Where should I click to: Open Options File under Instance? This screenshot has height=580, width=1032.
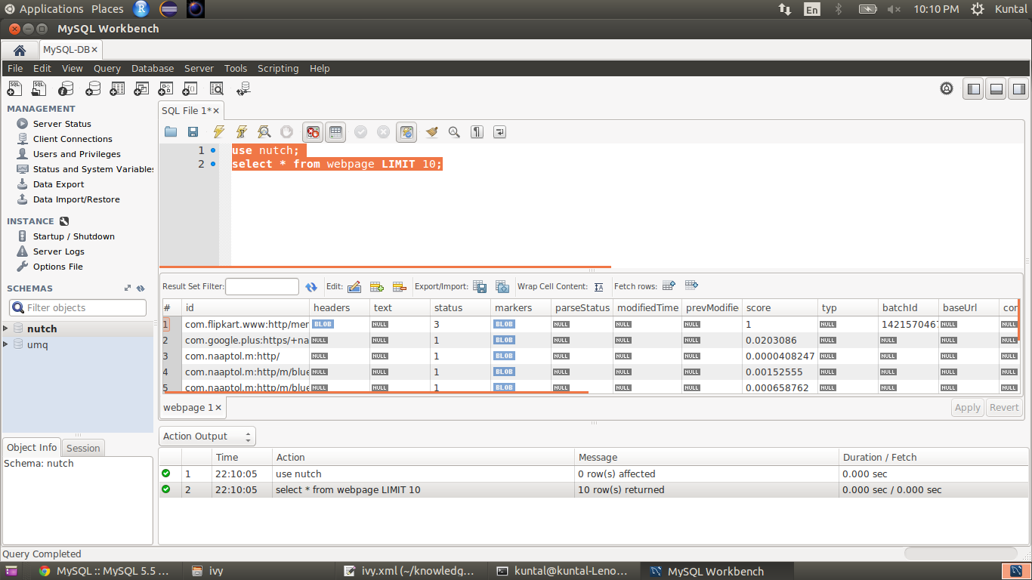pyautogui.click(x=58, y=267)
